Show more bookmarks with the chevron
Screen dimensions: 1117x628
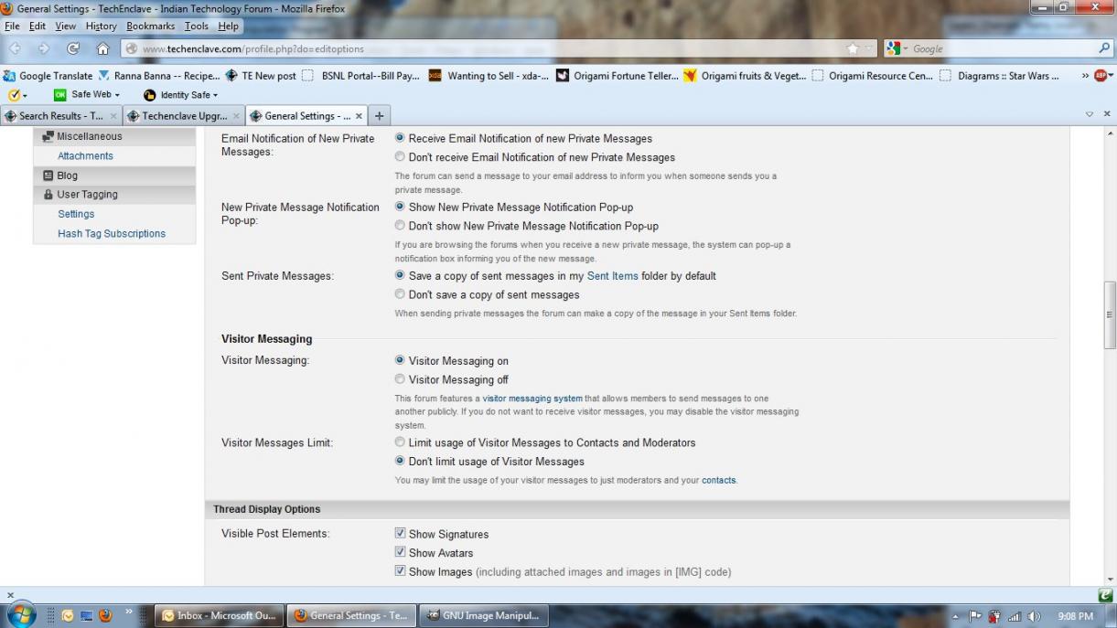[x=1086, y=76]
